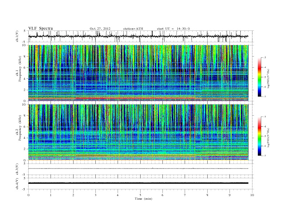
Task: Click the date 'Oct. 27, 2012'
Action: pyautogui.click(x=100, y=29)
